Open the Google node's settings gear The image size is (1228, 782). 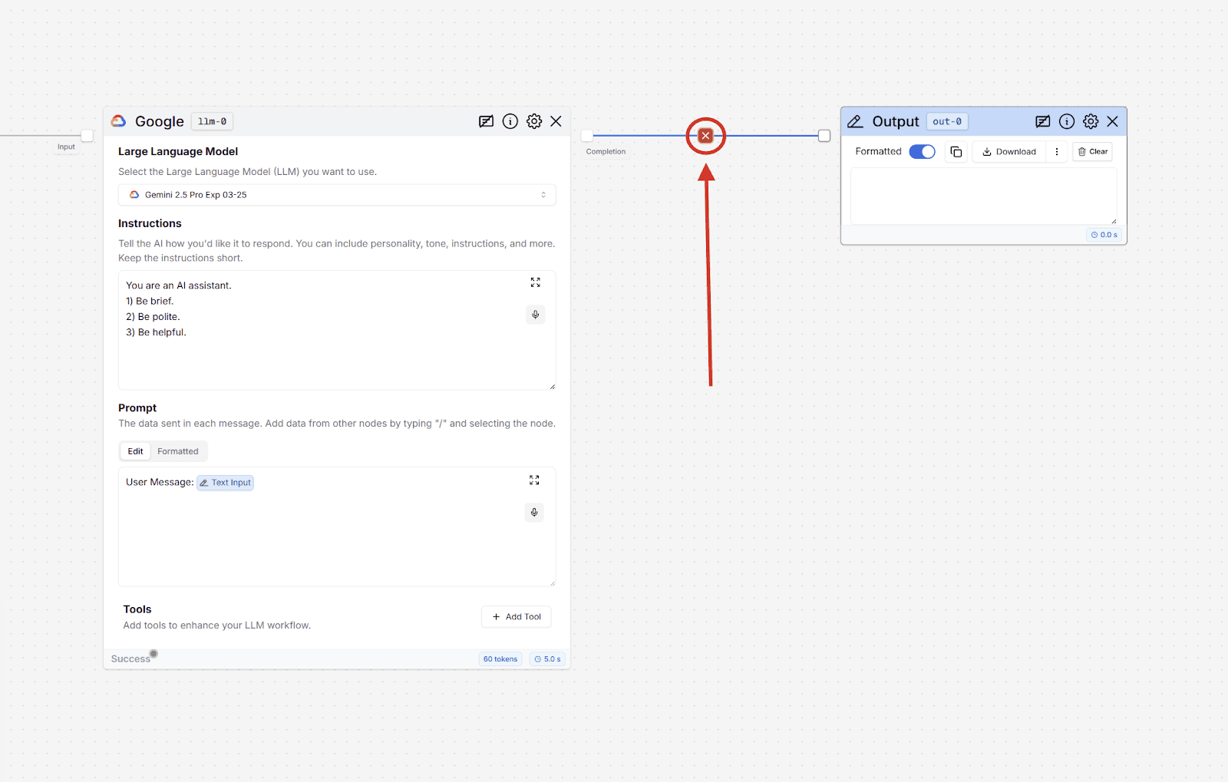(534, 121)
